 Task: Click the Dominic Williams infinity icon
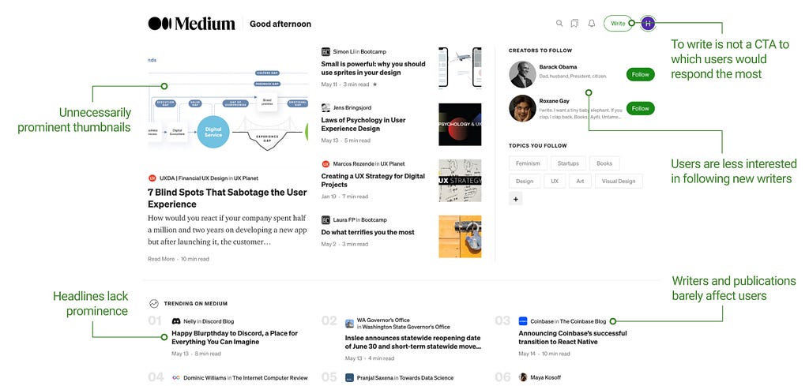176,378
